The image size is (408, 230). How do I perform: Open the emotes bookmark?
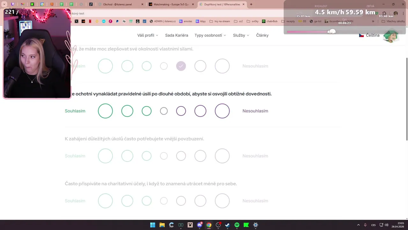point(186,21)
